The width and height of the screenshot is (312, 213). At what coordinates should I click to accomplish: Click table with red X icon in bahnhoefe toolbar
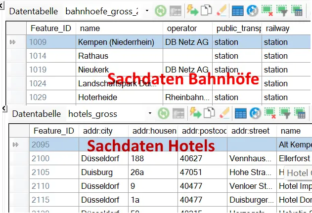pos(267,10)
